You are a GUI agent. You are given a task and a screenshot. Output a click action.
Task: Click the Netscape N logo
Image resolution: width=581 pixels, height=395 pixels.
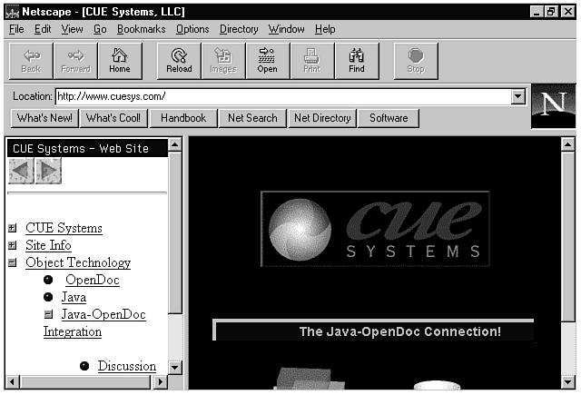click(553, 106)
